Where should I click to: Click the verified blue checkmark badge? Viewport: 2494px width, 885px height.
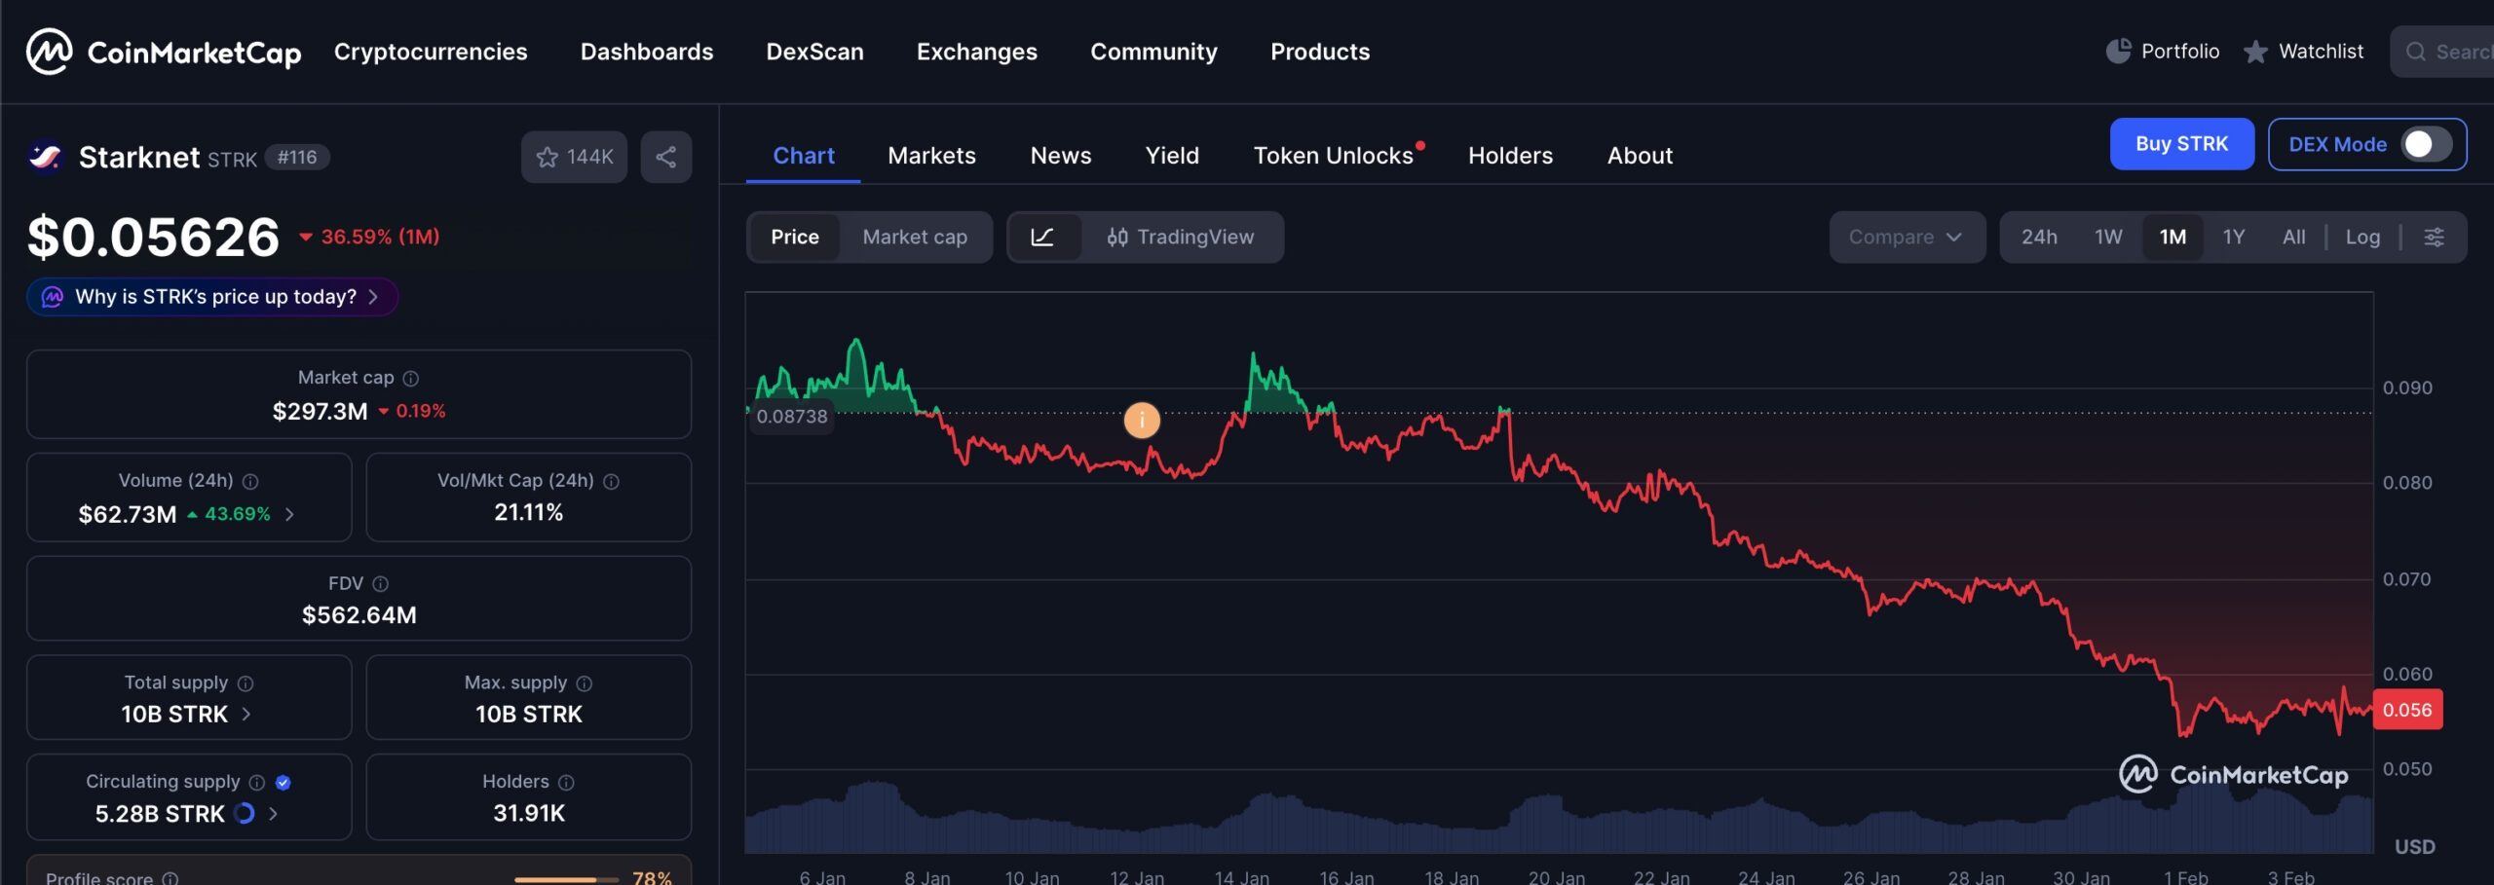(x=283, y=782)
